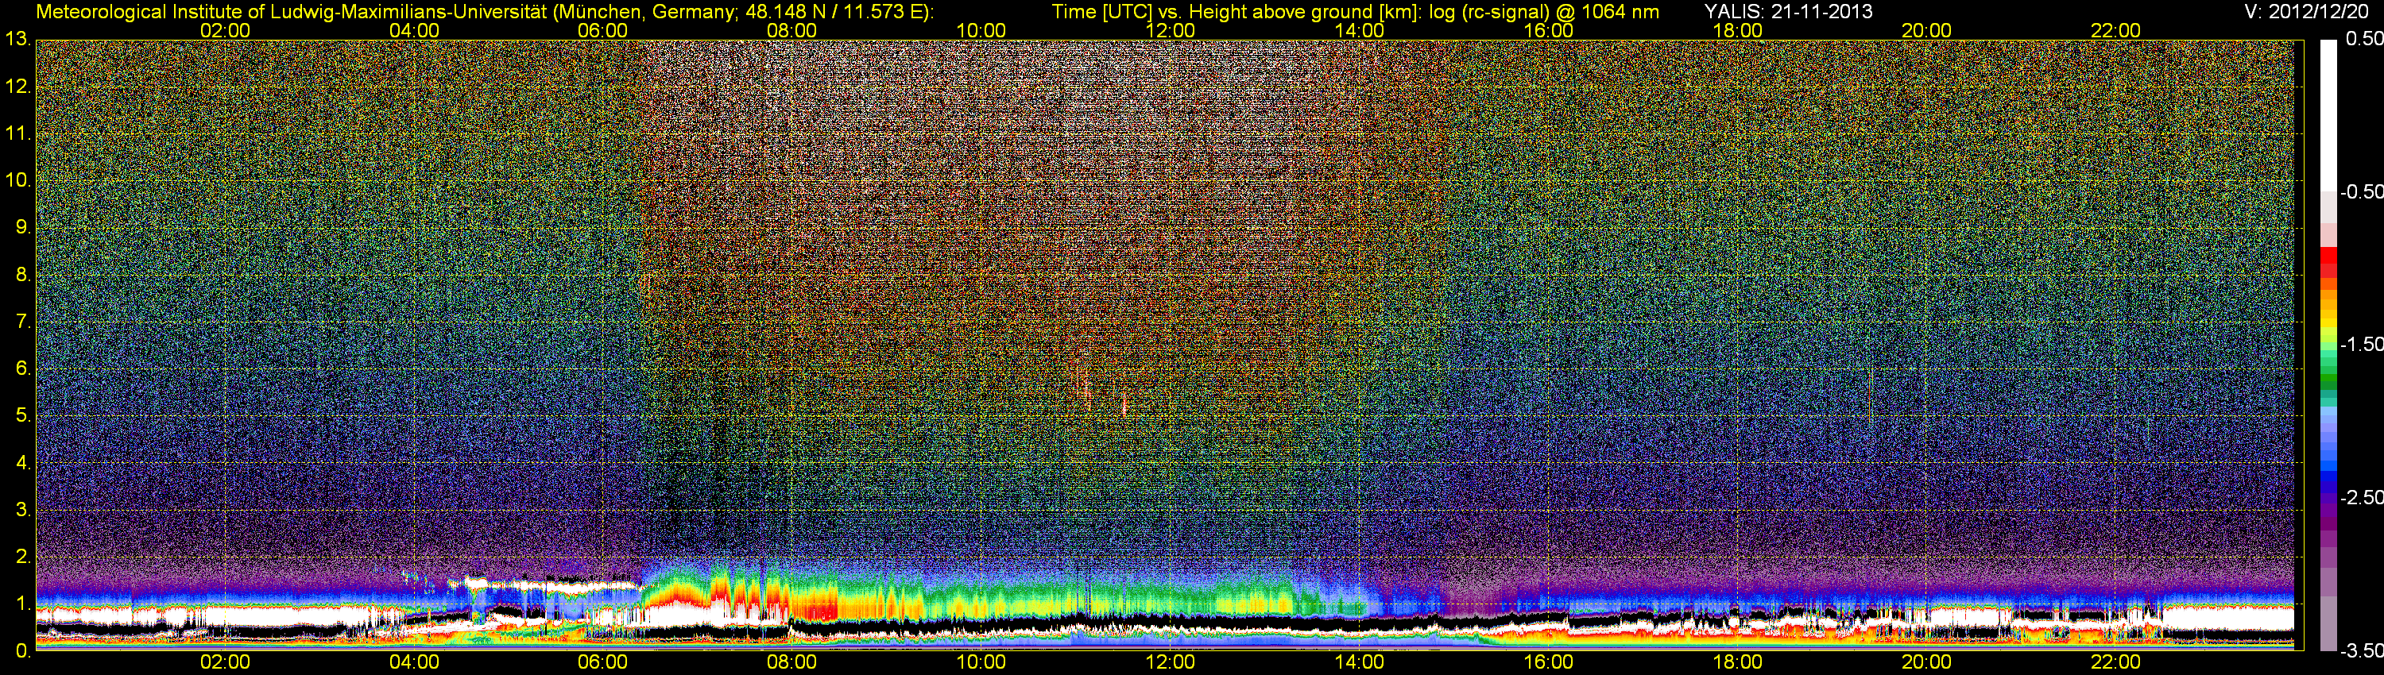Click the '5.' height axis label

pyautogui.click(x=23, y=416)
